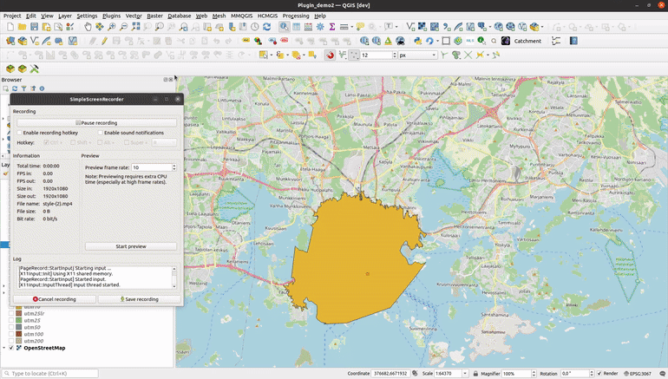The width and height of the screenshot is (668, 379).
Task: Open project with the yellow folder icon
Action: [23, 27]
